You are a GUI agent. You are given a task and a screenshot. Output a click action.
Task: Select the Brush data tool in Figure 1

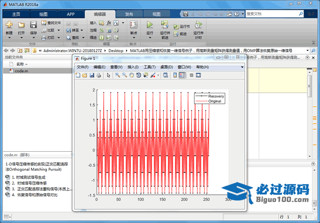pos(153,75)
